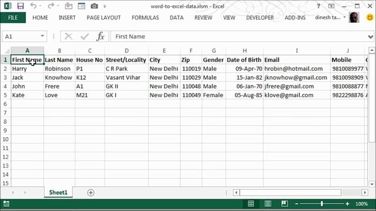
Task: Click the horizontal scrollbar track
Action: click(x=351, y=193)
